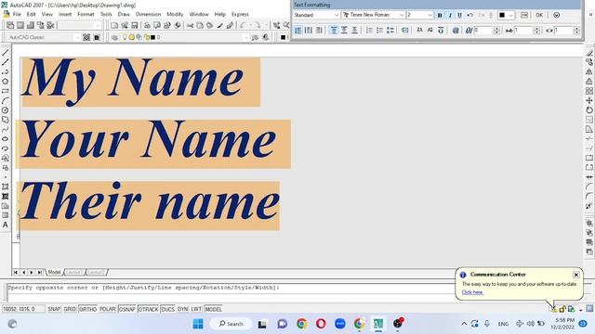Click the Match Properties brush icon
This screenshot has height=334, width=595.
(x=219, y=25)
